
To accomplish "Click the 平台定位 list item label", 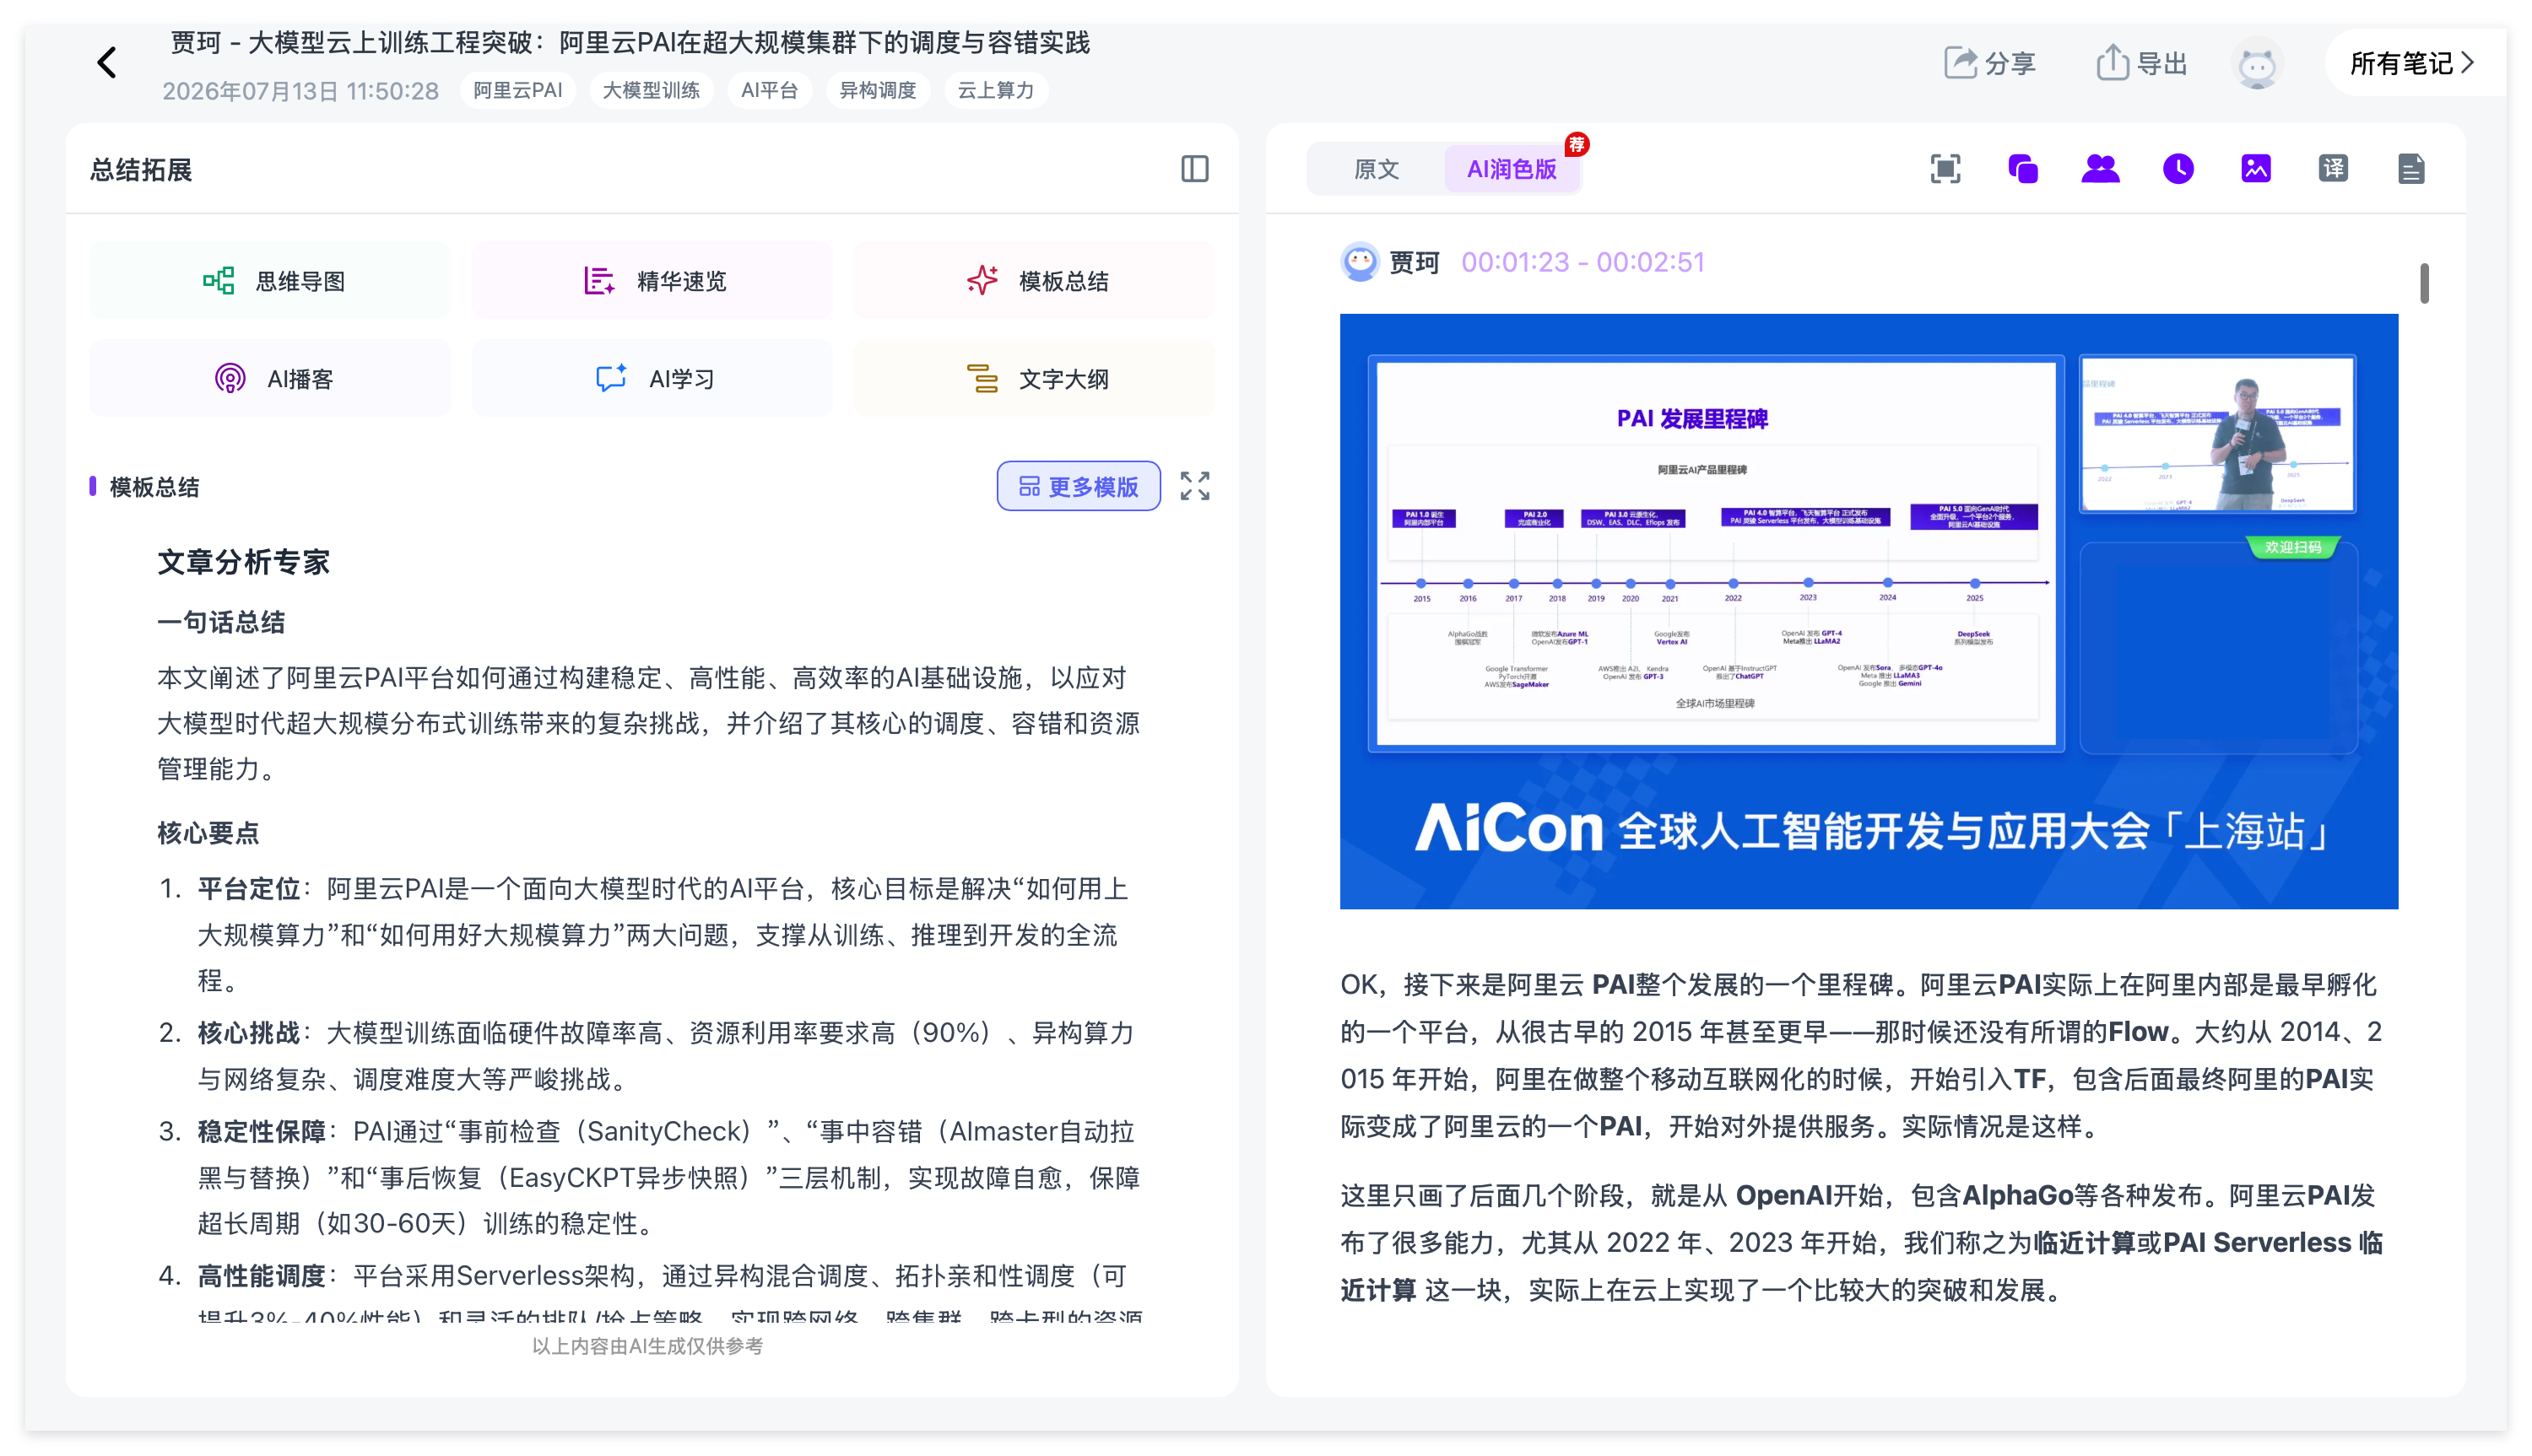I will point(249,889).
